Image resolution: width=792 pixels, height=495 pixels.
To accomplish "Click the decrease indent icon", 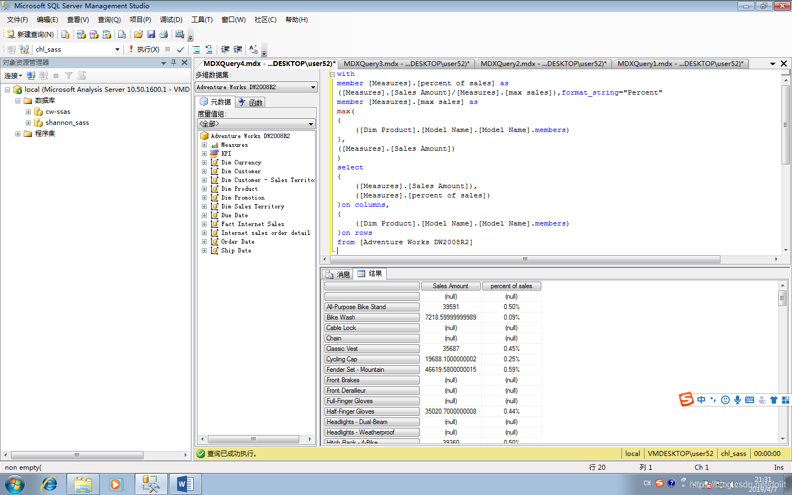I will [225, 49].
